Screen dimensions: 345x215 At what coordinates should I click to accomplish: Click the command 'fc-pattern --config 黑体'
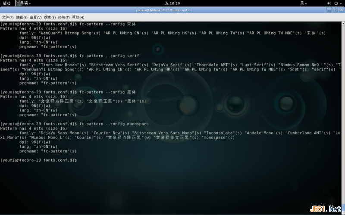click(x=107, y=92)
